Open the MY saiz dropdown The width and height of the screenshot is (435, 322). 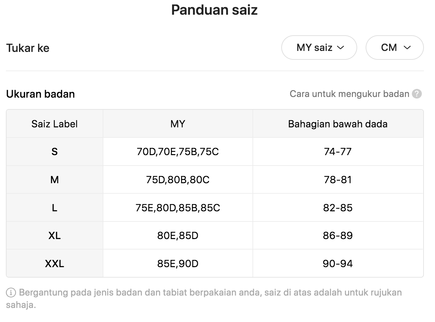319,48
